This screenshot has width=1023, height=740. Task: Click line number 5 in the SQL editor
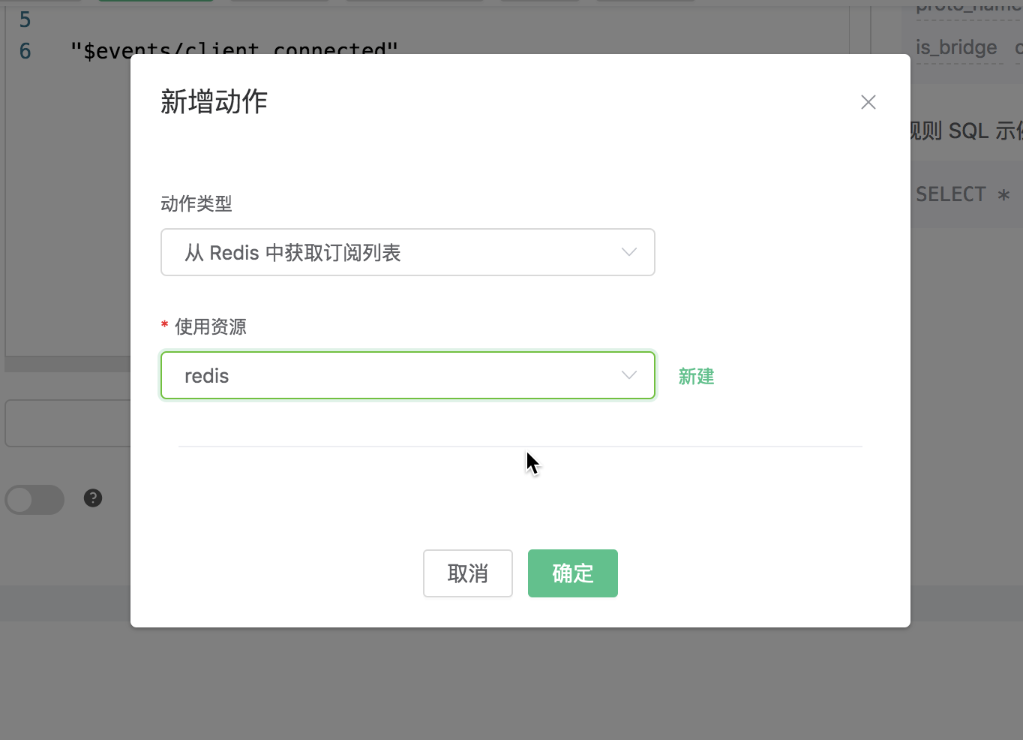point(25,20)
